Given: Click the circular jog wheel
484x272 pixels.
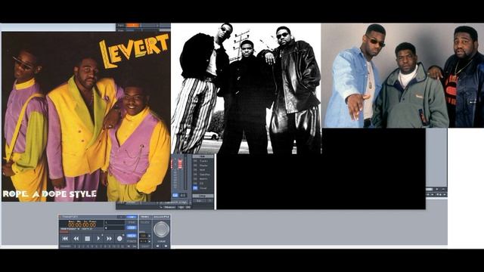Looking at the screenshot, I should click(161, 229).
